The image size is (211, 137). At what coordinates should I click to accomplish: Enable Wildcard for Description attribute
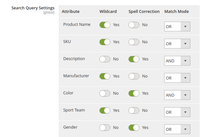(105, 59)
